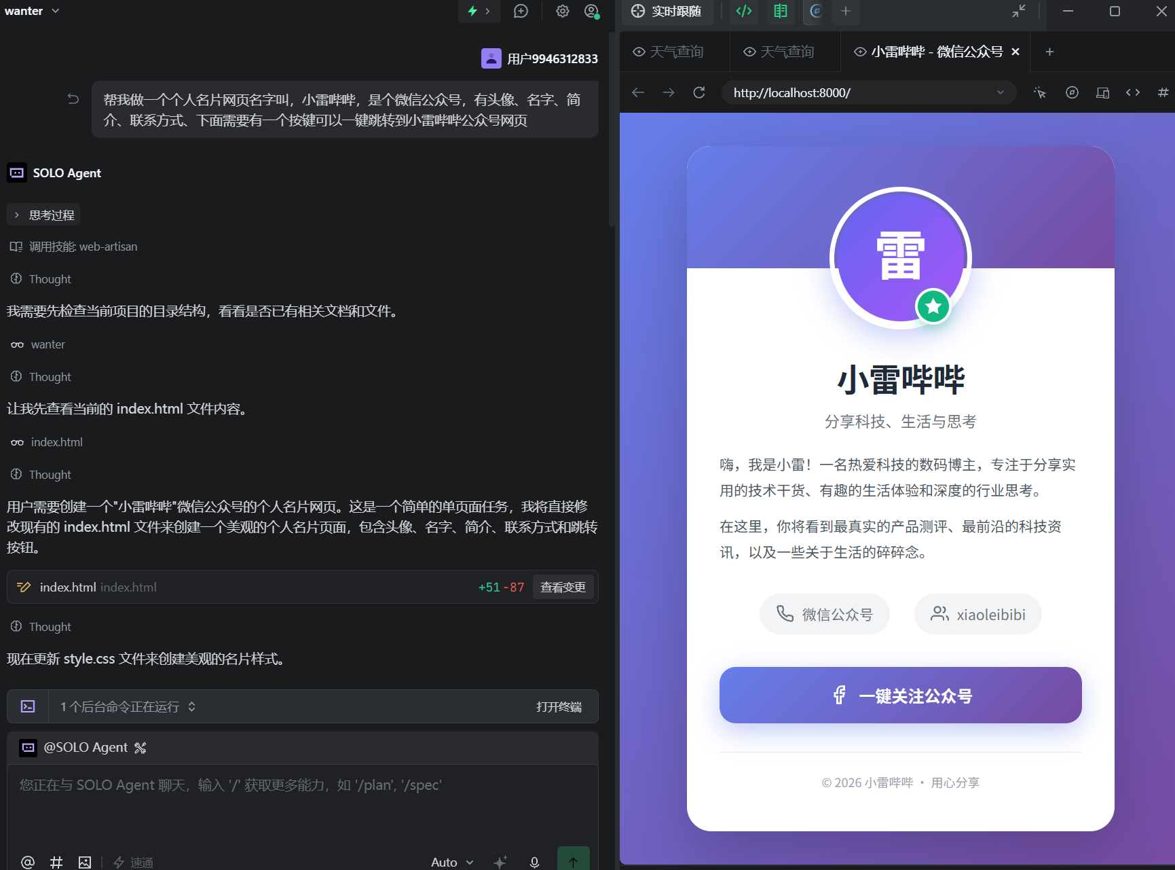The width and height of the screenshot is (1175, 870).
Task: Click the 分享科技、生活与思考 tagline
Action: pyautogui.click(x=901, y=422)
